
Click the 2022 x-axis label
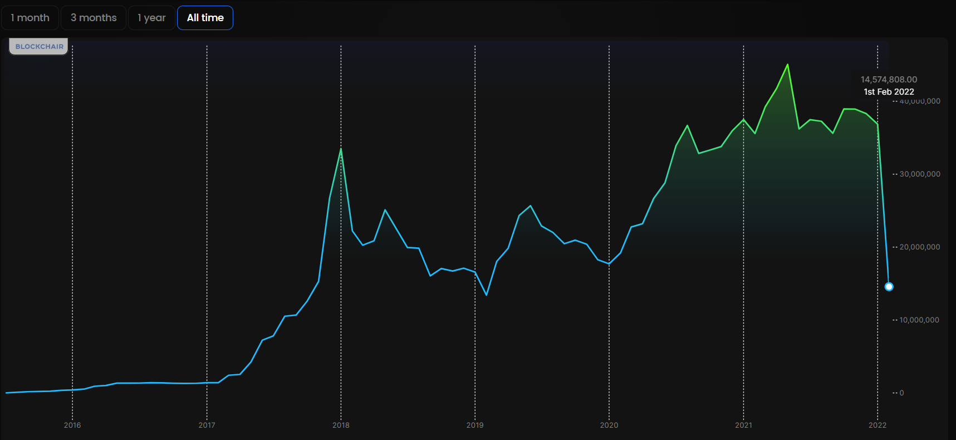(877, 425)
